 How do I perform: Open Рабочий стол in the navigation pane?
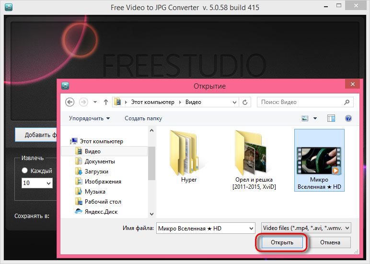click(103, 202)
